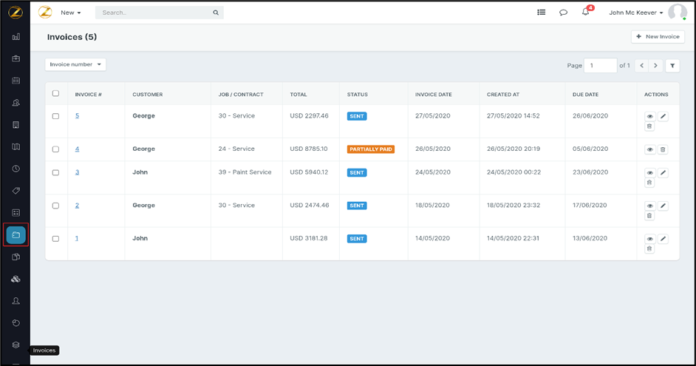Edit invoice 5 with the pencil icon
This screenshot has height=366, width=696.
(x=663, y=116)
